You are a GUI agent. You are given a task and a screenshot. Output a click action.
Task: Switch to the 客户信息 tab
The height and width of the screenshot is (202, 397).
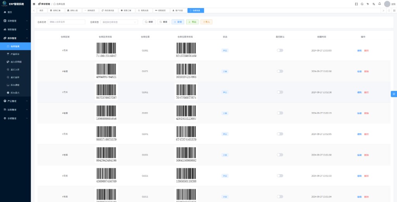click(x=178, y=10)
